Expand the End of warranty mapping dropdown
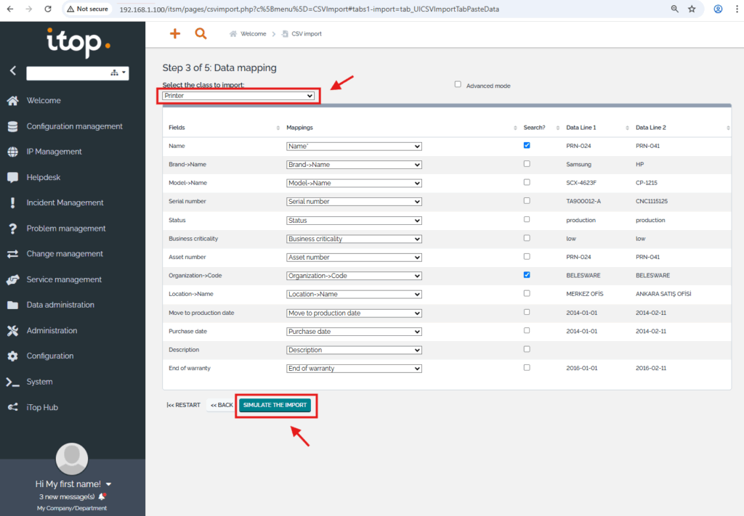 coord(354,369)
